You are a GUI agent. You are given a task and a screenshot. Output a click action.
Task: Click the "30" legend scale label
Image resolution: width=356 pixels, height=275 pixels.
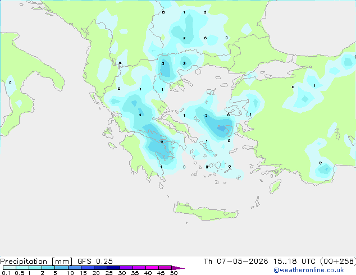click(122, 273)
